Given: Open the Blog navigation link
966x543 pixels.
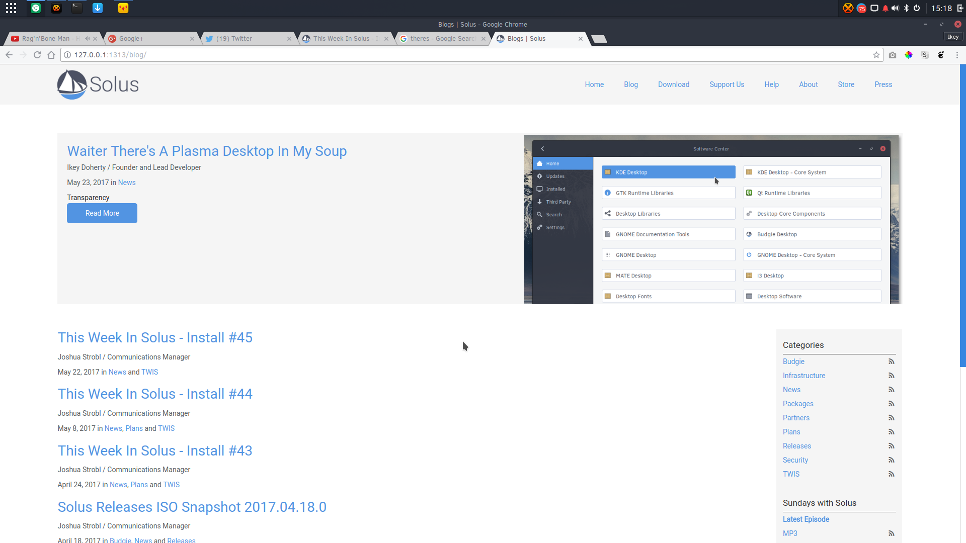Looking at the screenshot, I should point(631,84).
